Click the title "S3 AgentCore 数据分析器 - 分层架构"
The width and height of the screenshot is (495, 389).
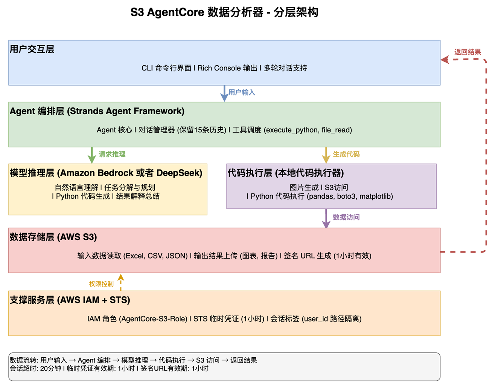click(224, 12)
